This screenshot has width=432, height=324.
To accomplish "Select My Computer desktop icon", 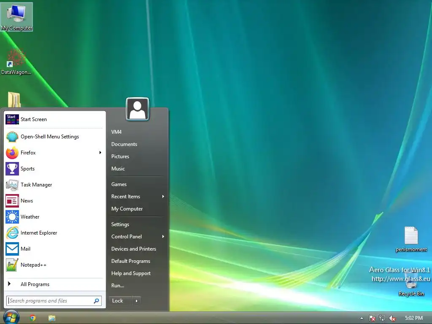I will point(16,16).
